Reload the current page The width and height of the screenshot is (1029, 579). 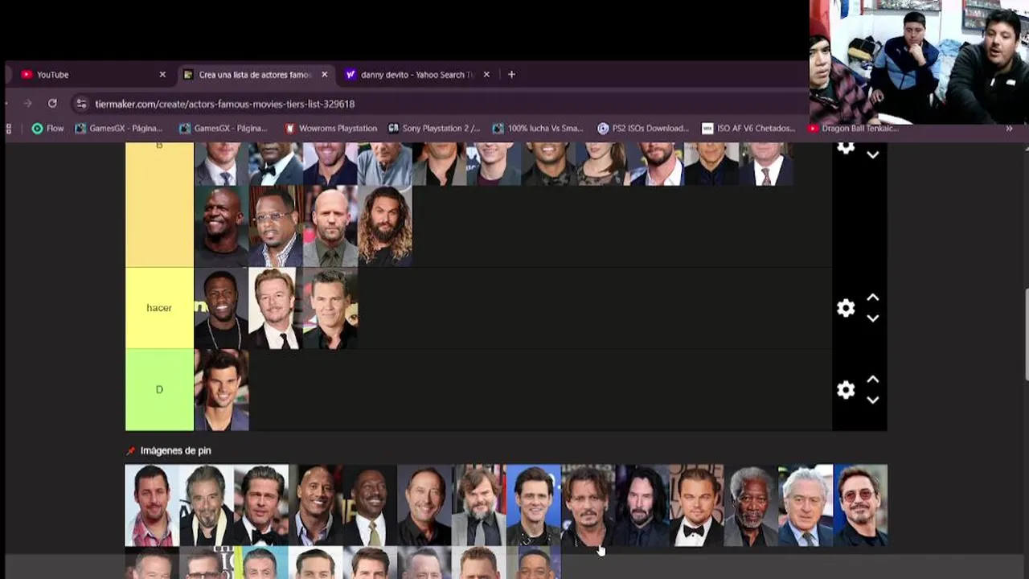(x=52, y=104)
